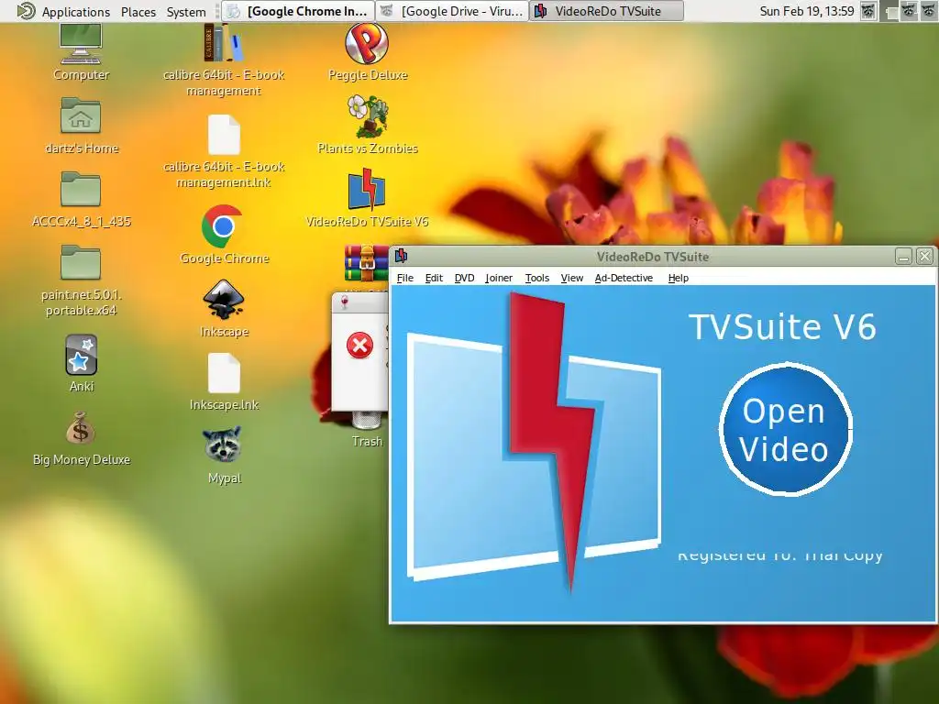Open the Inkscape desktop icon

coord(224,300)
